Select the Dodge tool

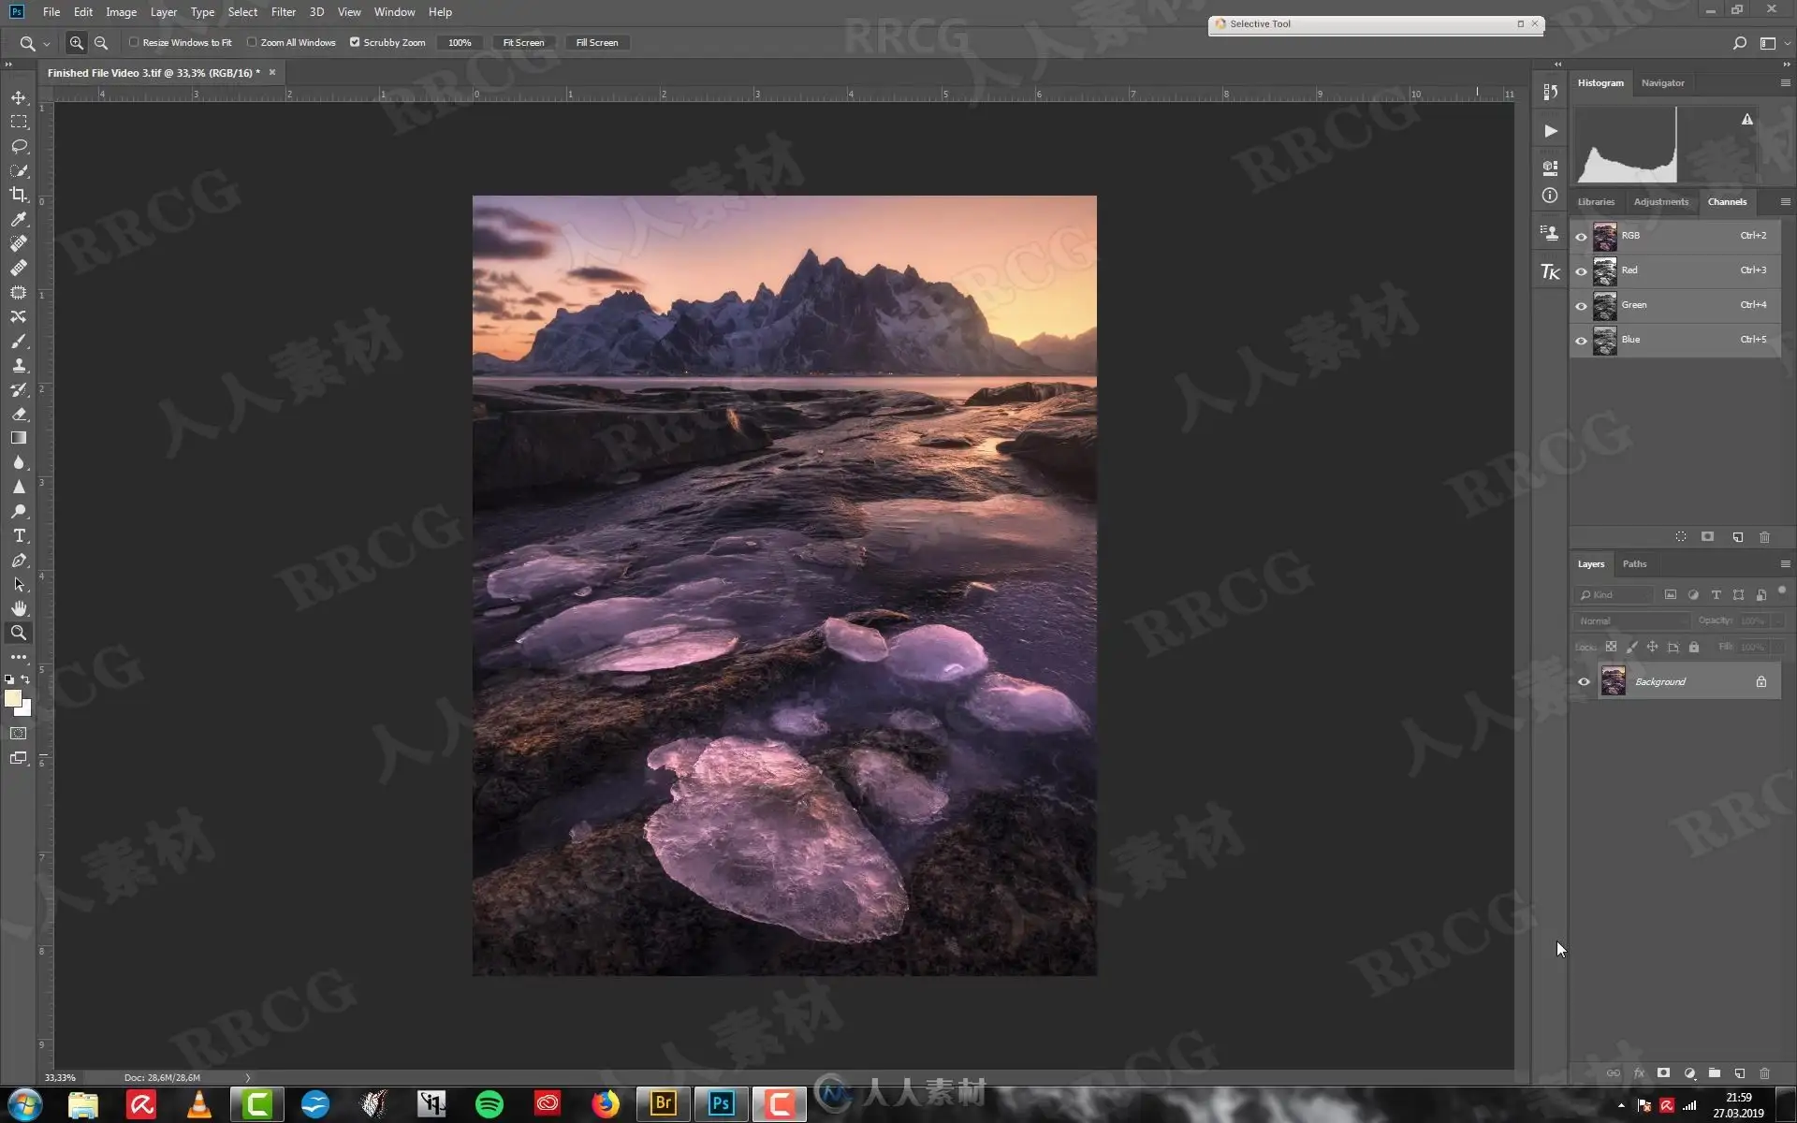[x=19, y=511]
